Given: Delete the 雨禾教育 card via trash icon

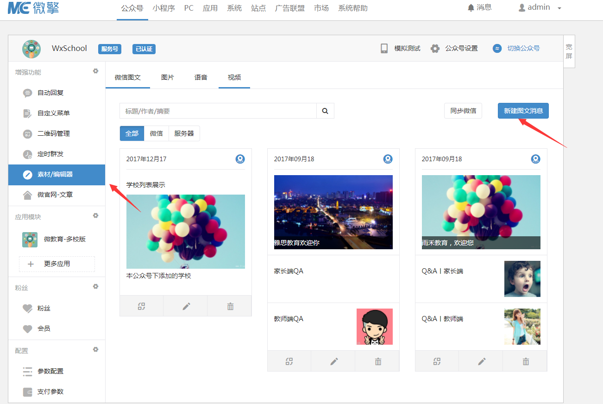Looking at the screenshot, I should tap(526, 361).
